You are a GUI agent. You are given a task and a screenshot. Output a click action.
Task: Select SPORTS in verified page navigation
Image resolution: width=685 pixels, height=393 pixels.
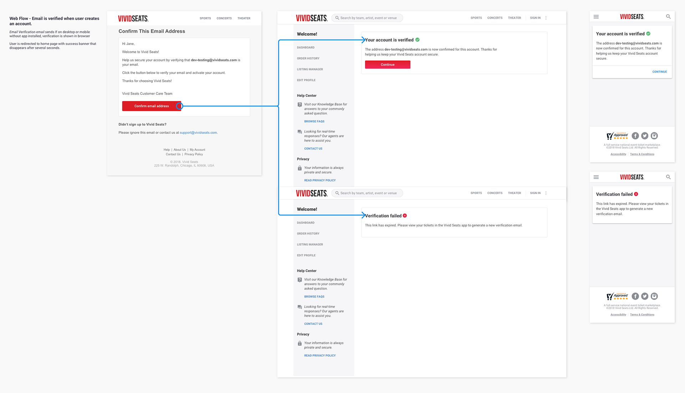pos(476,18)
